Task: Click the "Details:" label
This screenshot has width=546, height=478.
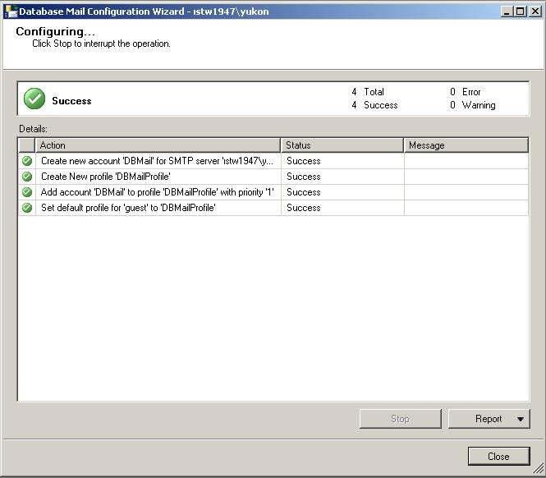Action: pyautogui.click(x=33, y=129)
